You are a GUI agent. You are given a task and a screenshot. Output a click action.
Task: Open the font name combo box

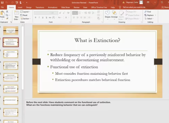42,13
